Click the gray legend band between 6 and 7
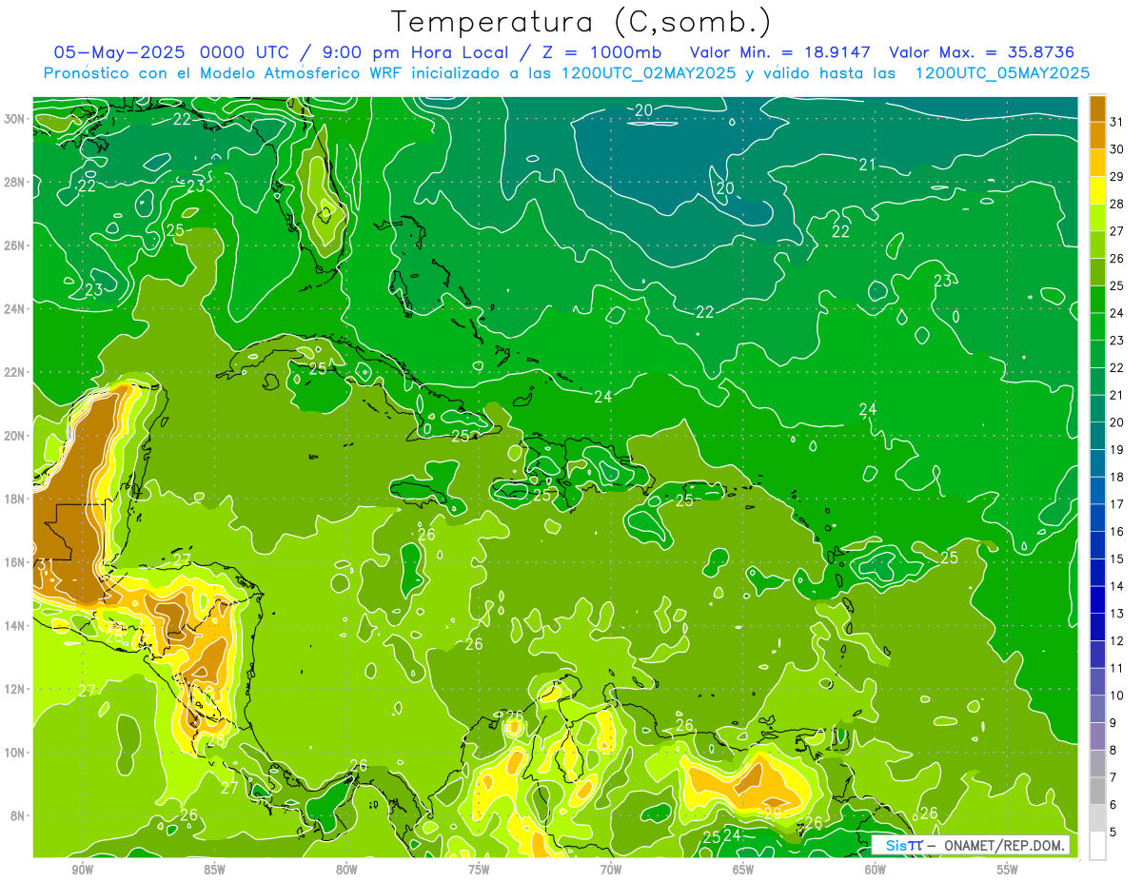The image size is (1142, 882). pyautogui.click(x=1097, y=791)
